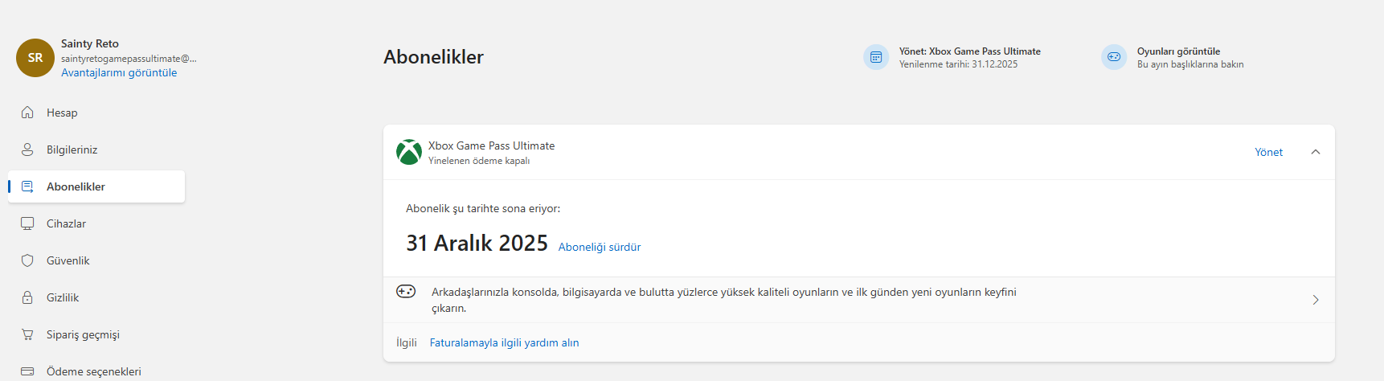Click the Xbox logo in subscription card
This screenshot has height=381, width=1384.
click(x=409, y=152)
